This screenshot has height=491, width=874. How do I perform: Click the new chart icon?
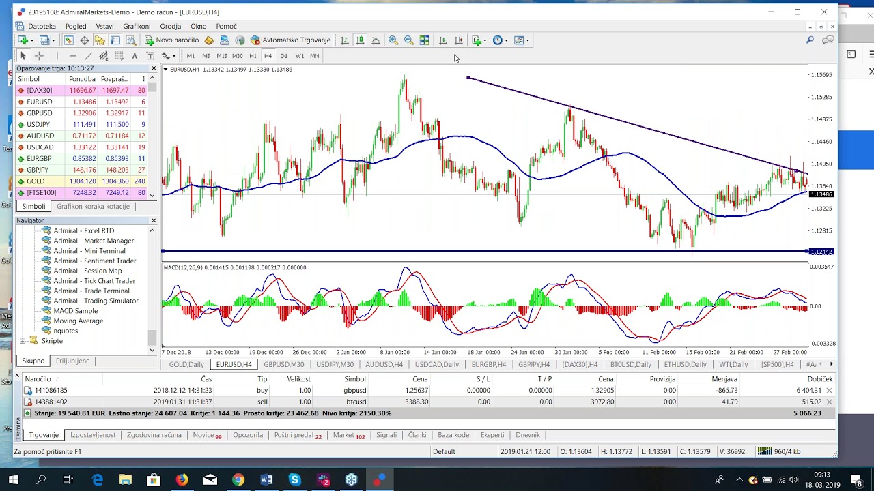click(23, 40)
